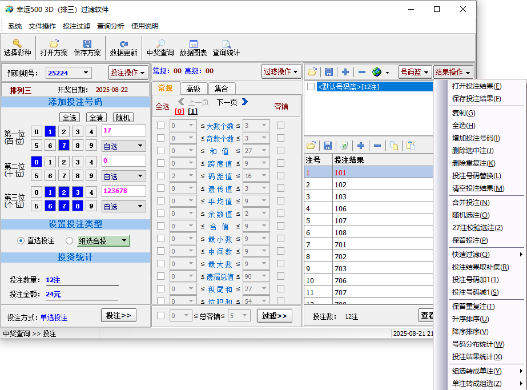Check the 默认号码篮 checkbox
Viewport: 527px width, 390px height.
(x=311, y=87)
